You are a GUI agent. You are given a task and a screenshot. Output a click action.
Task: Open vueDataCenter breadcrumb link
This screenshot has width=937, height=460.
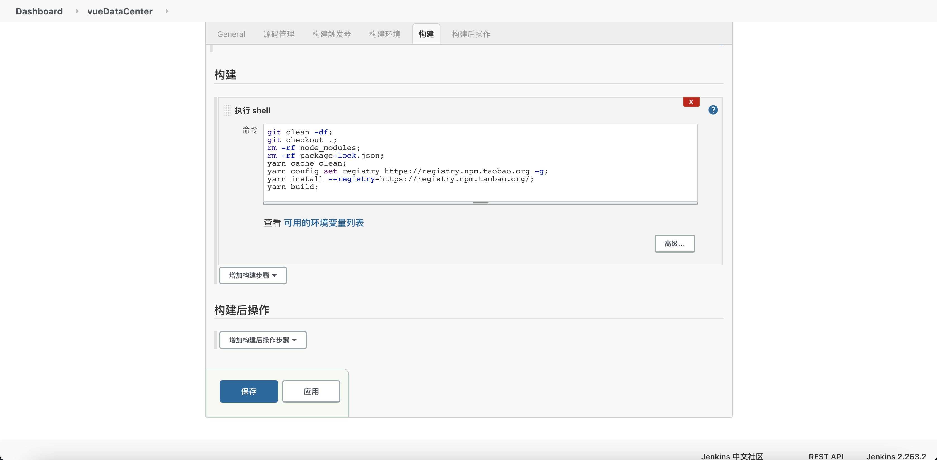click(x=120, y=11)
